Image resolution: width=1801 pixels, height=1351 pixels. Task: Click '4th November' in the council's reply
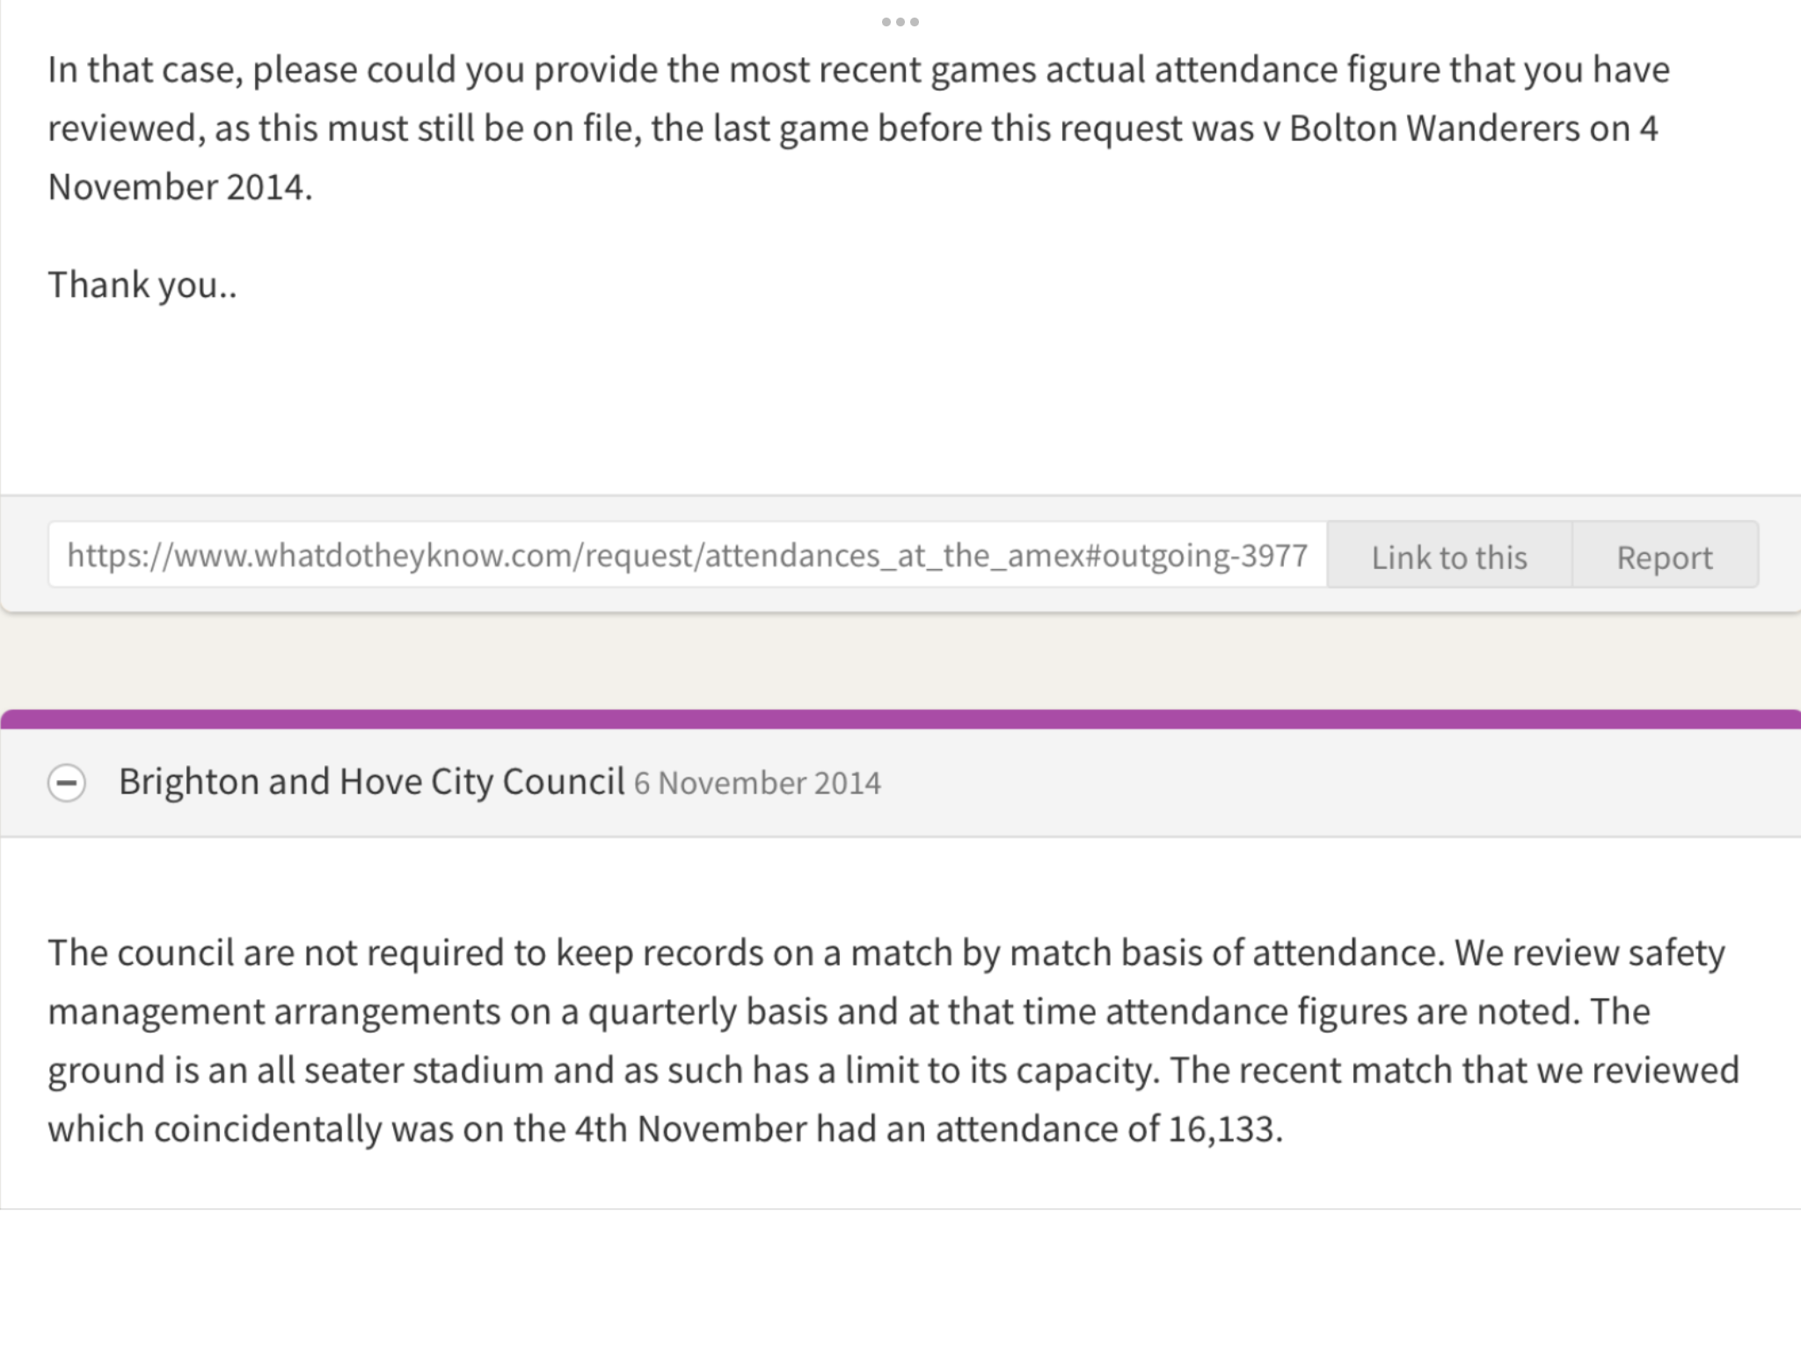point(690,1128)
